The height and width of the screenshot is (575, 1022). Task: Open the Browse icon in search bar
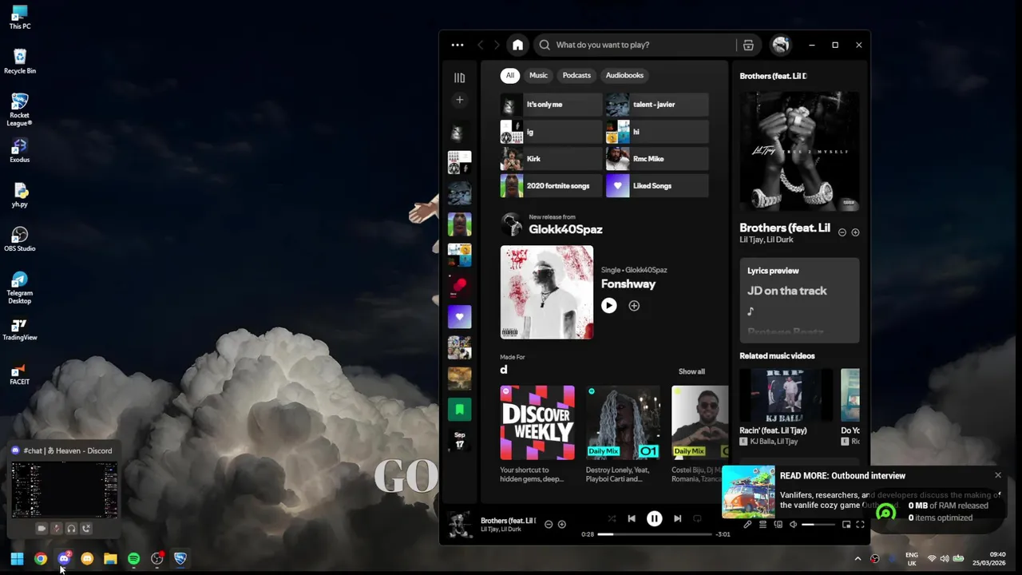pos(748,45)
